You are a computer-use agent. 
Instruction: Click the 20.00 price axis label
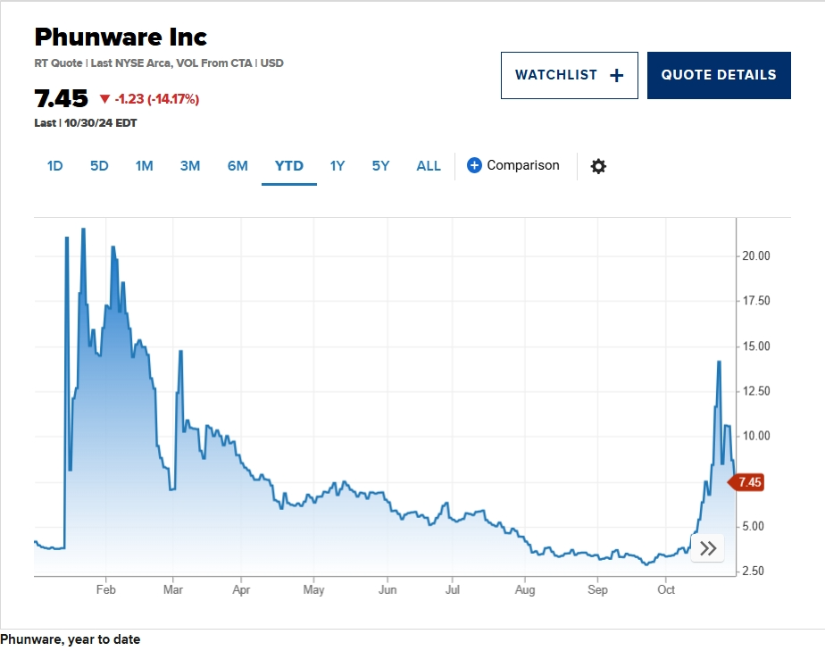pyautogui.click(x=756, y=255)
